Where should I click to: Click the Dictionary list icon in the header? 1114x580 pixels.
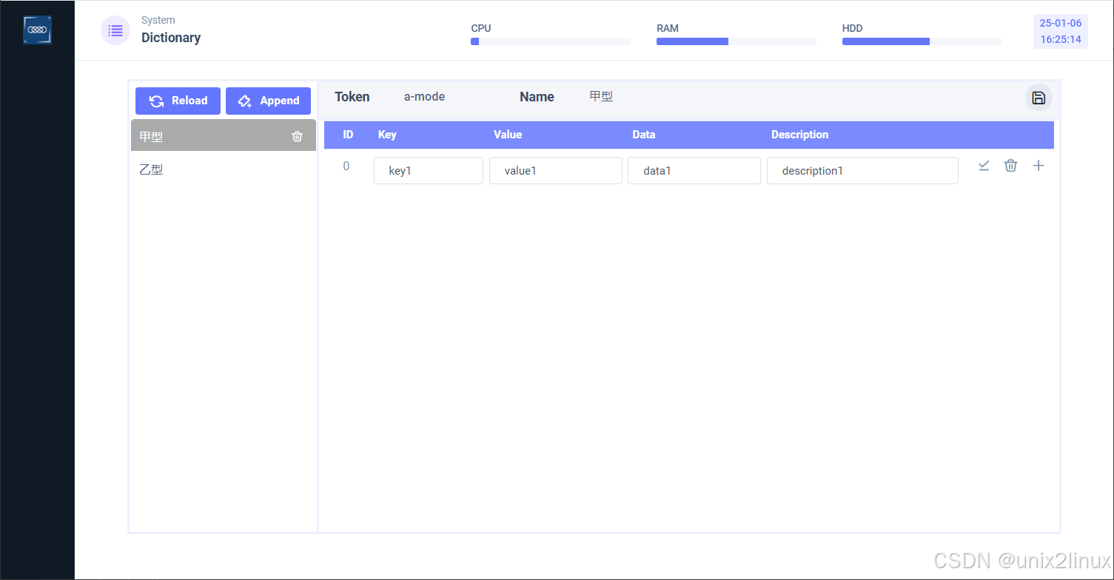115,30
